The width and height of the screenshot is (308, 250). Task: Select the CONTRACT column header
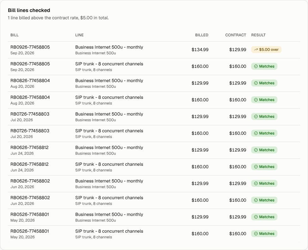[236, 35]
